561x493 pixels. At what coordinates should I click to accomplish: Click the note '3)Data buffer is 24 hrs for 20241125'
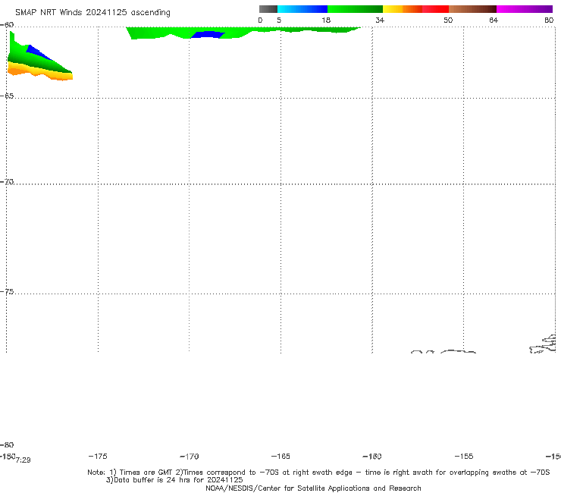(x=174, y=480)
